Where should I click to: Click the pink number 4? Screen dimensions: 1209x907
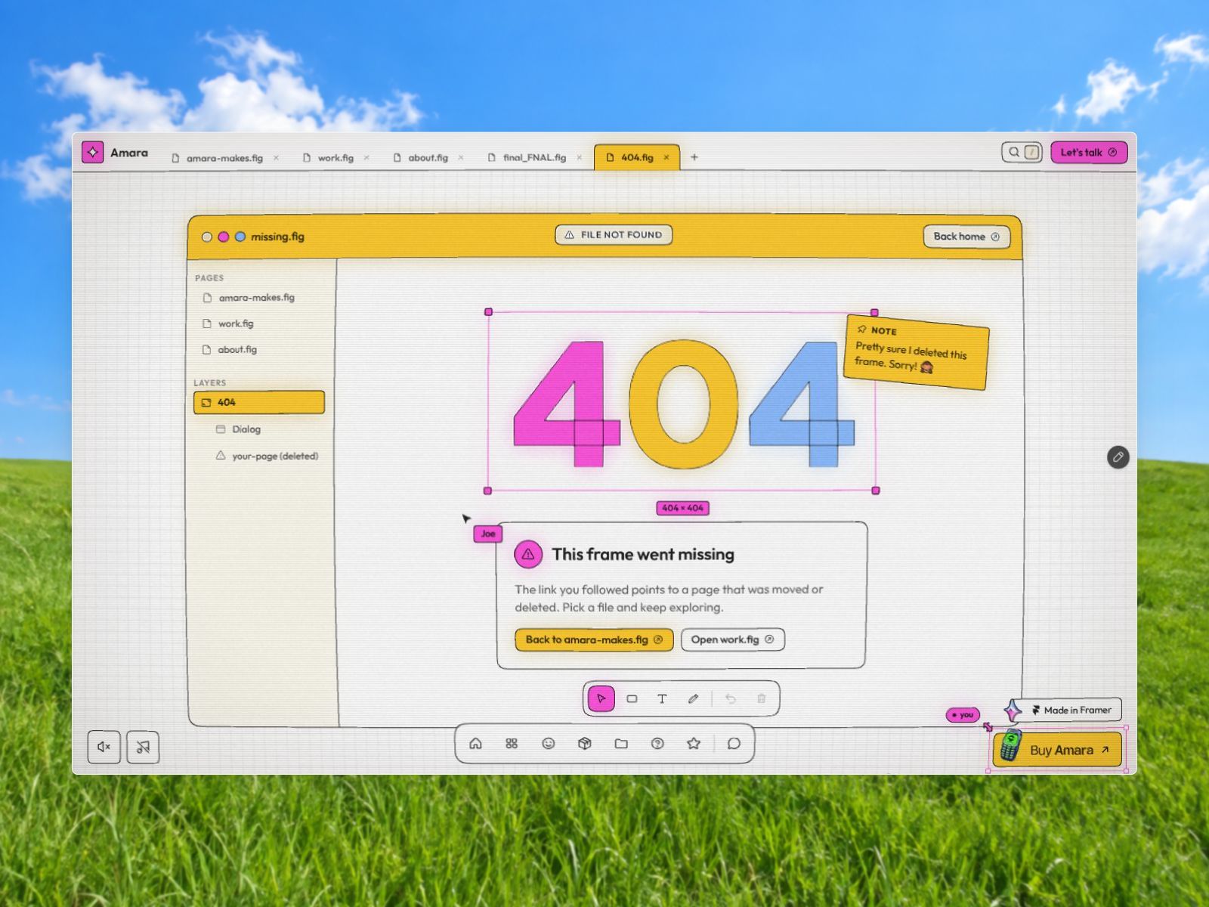[567, 404]
